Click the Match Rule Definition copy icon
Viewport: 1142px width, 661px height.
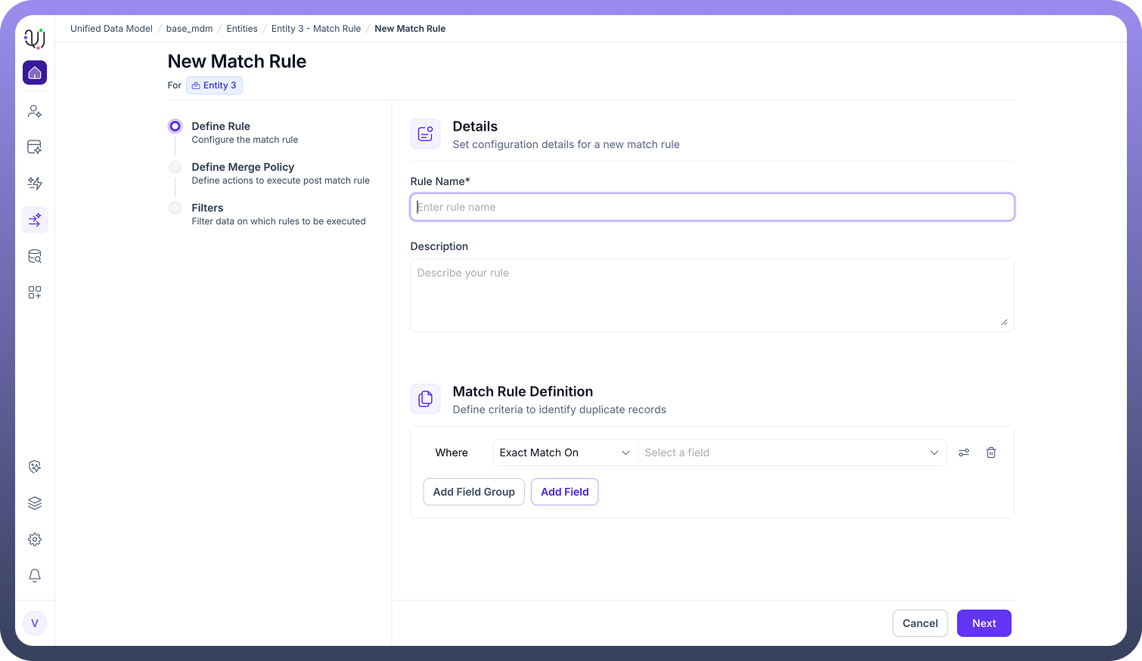[425, 399]
